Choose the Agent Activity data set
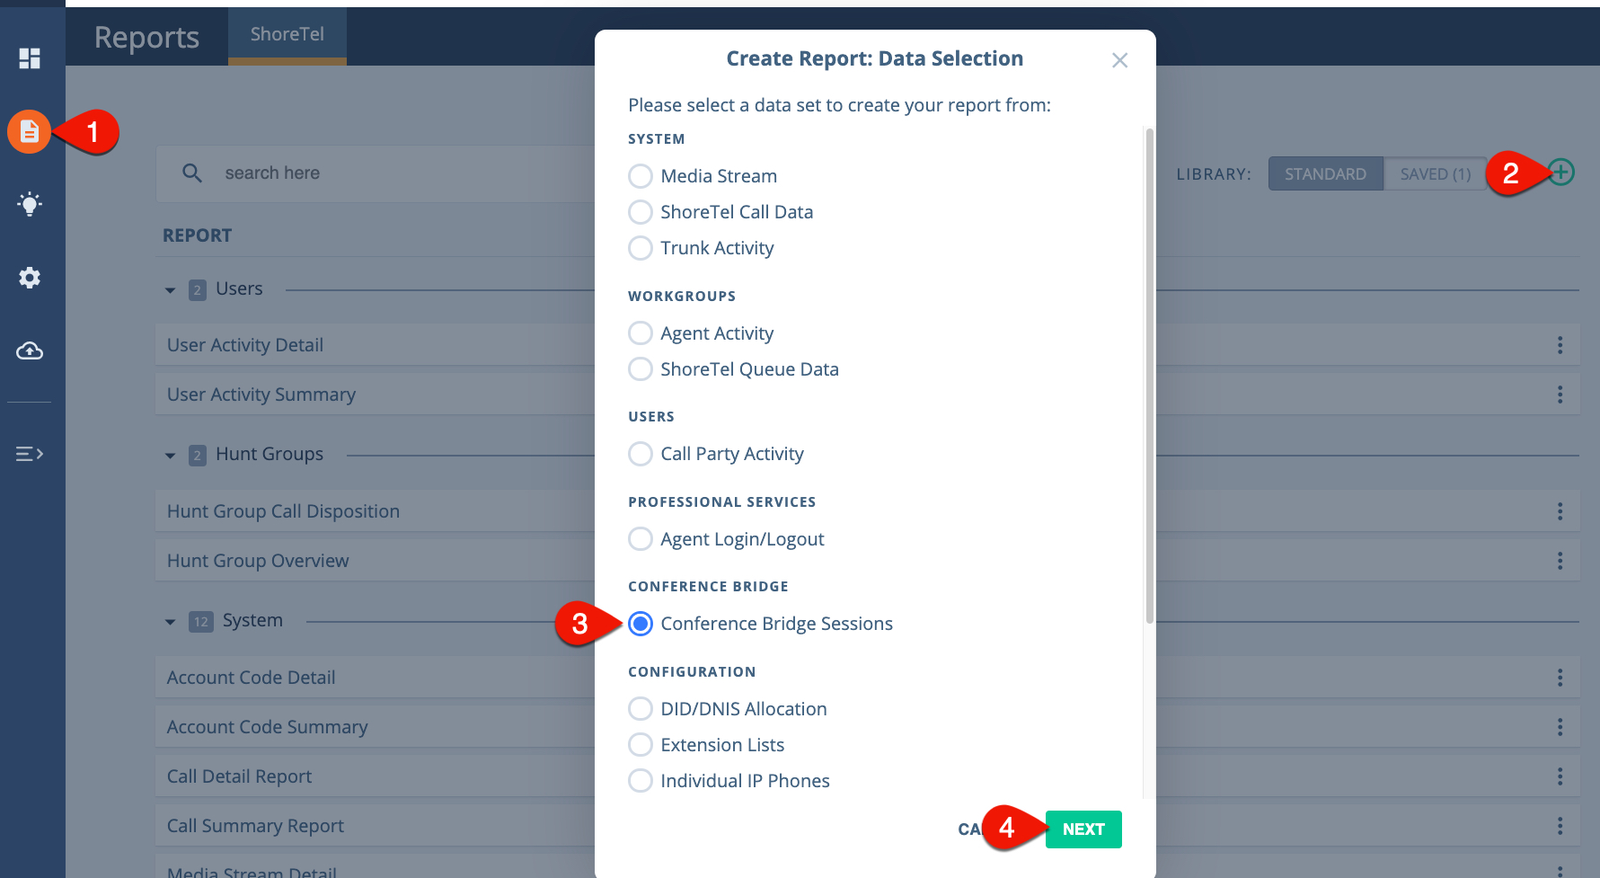1600x878 pixels. tap(641, 333)
